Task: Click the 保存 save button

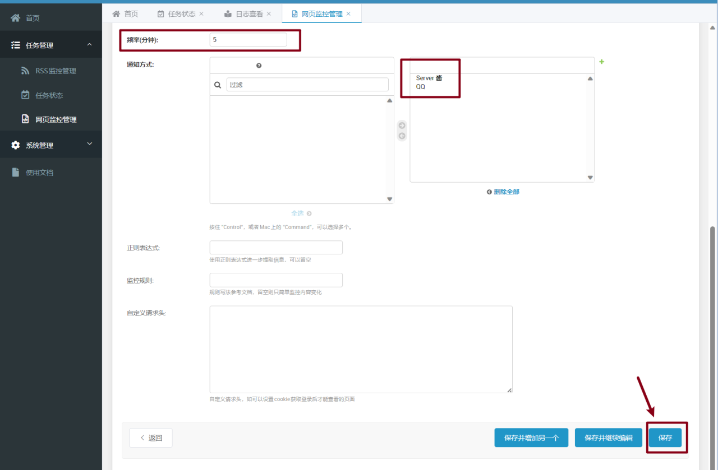Action: [x=665, y=438]
